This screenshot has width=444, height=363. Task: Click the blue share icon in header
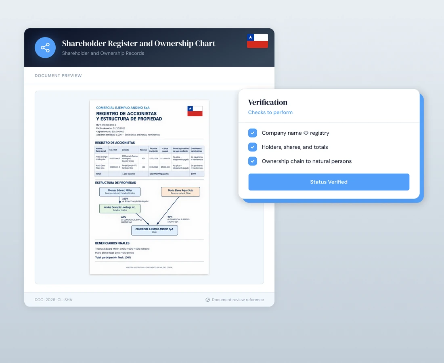(45, 48)
